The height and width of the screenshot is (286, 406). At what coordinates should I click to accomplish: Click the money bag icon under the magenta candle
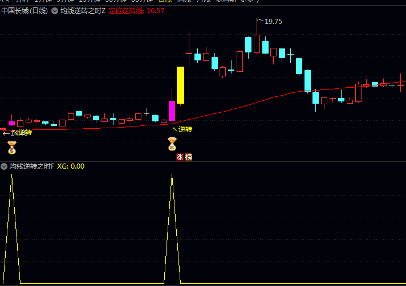coord(172,144)
